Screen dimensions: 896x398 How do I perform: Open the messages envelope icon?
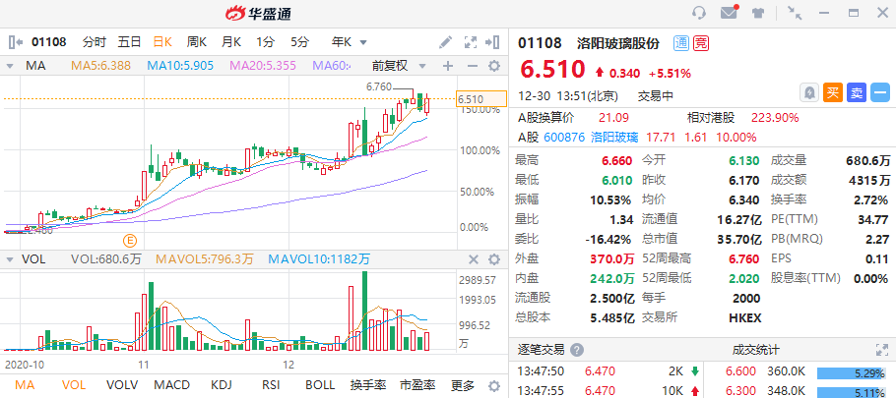pos(730,13)
